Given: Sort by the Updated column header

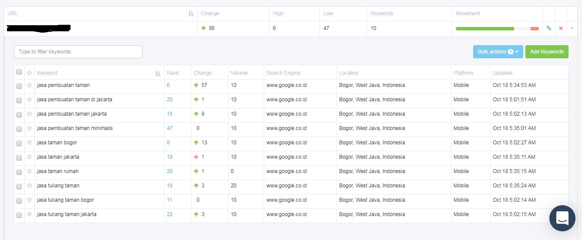Looking at the screenshot, I should click(502, 73).
